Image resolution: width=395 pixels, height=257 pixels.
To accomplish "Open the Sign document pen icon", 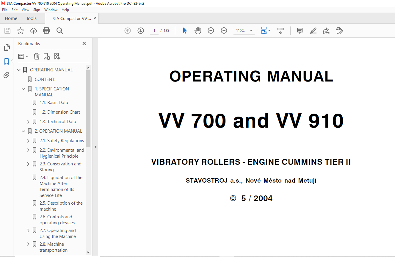I will coord(326,31).
